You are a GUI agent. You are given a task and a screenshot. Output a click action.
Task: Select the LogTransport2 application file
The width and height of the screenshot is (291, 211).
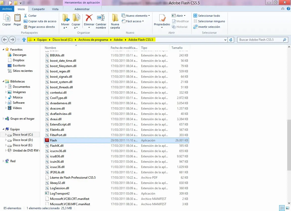coord(116,194)
